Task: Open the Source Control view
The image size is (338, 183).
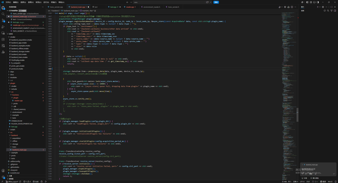Action: (3, 21)
